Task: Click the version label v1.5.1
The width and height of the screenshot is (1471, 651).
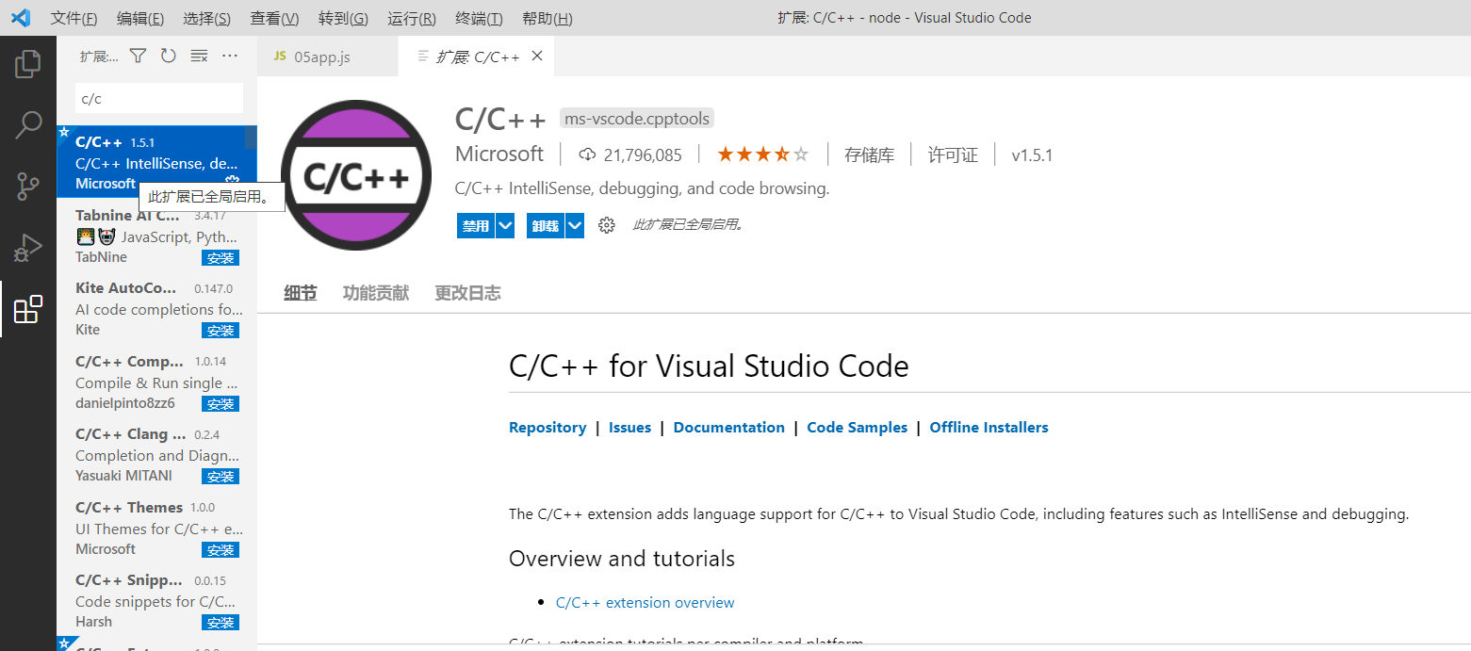Action: (x=1032, y=155)
